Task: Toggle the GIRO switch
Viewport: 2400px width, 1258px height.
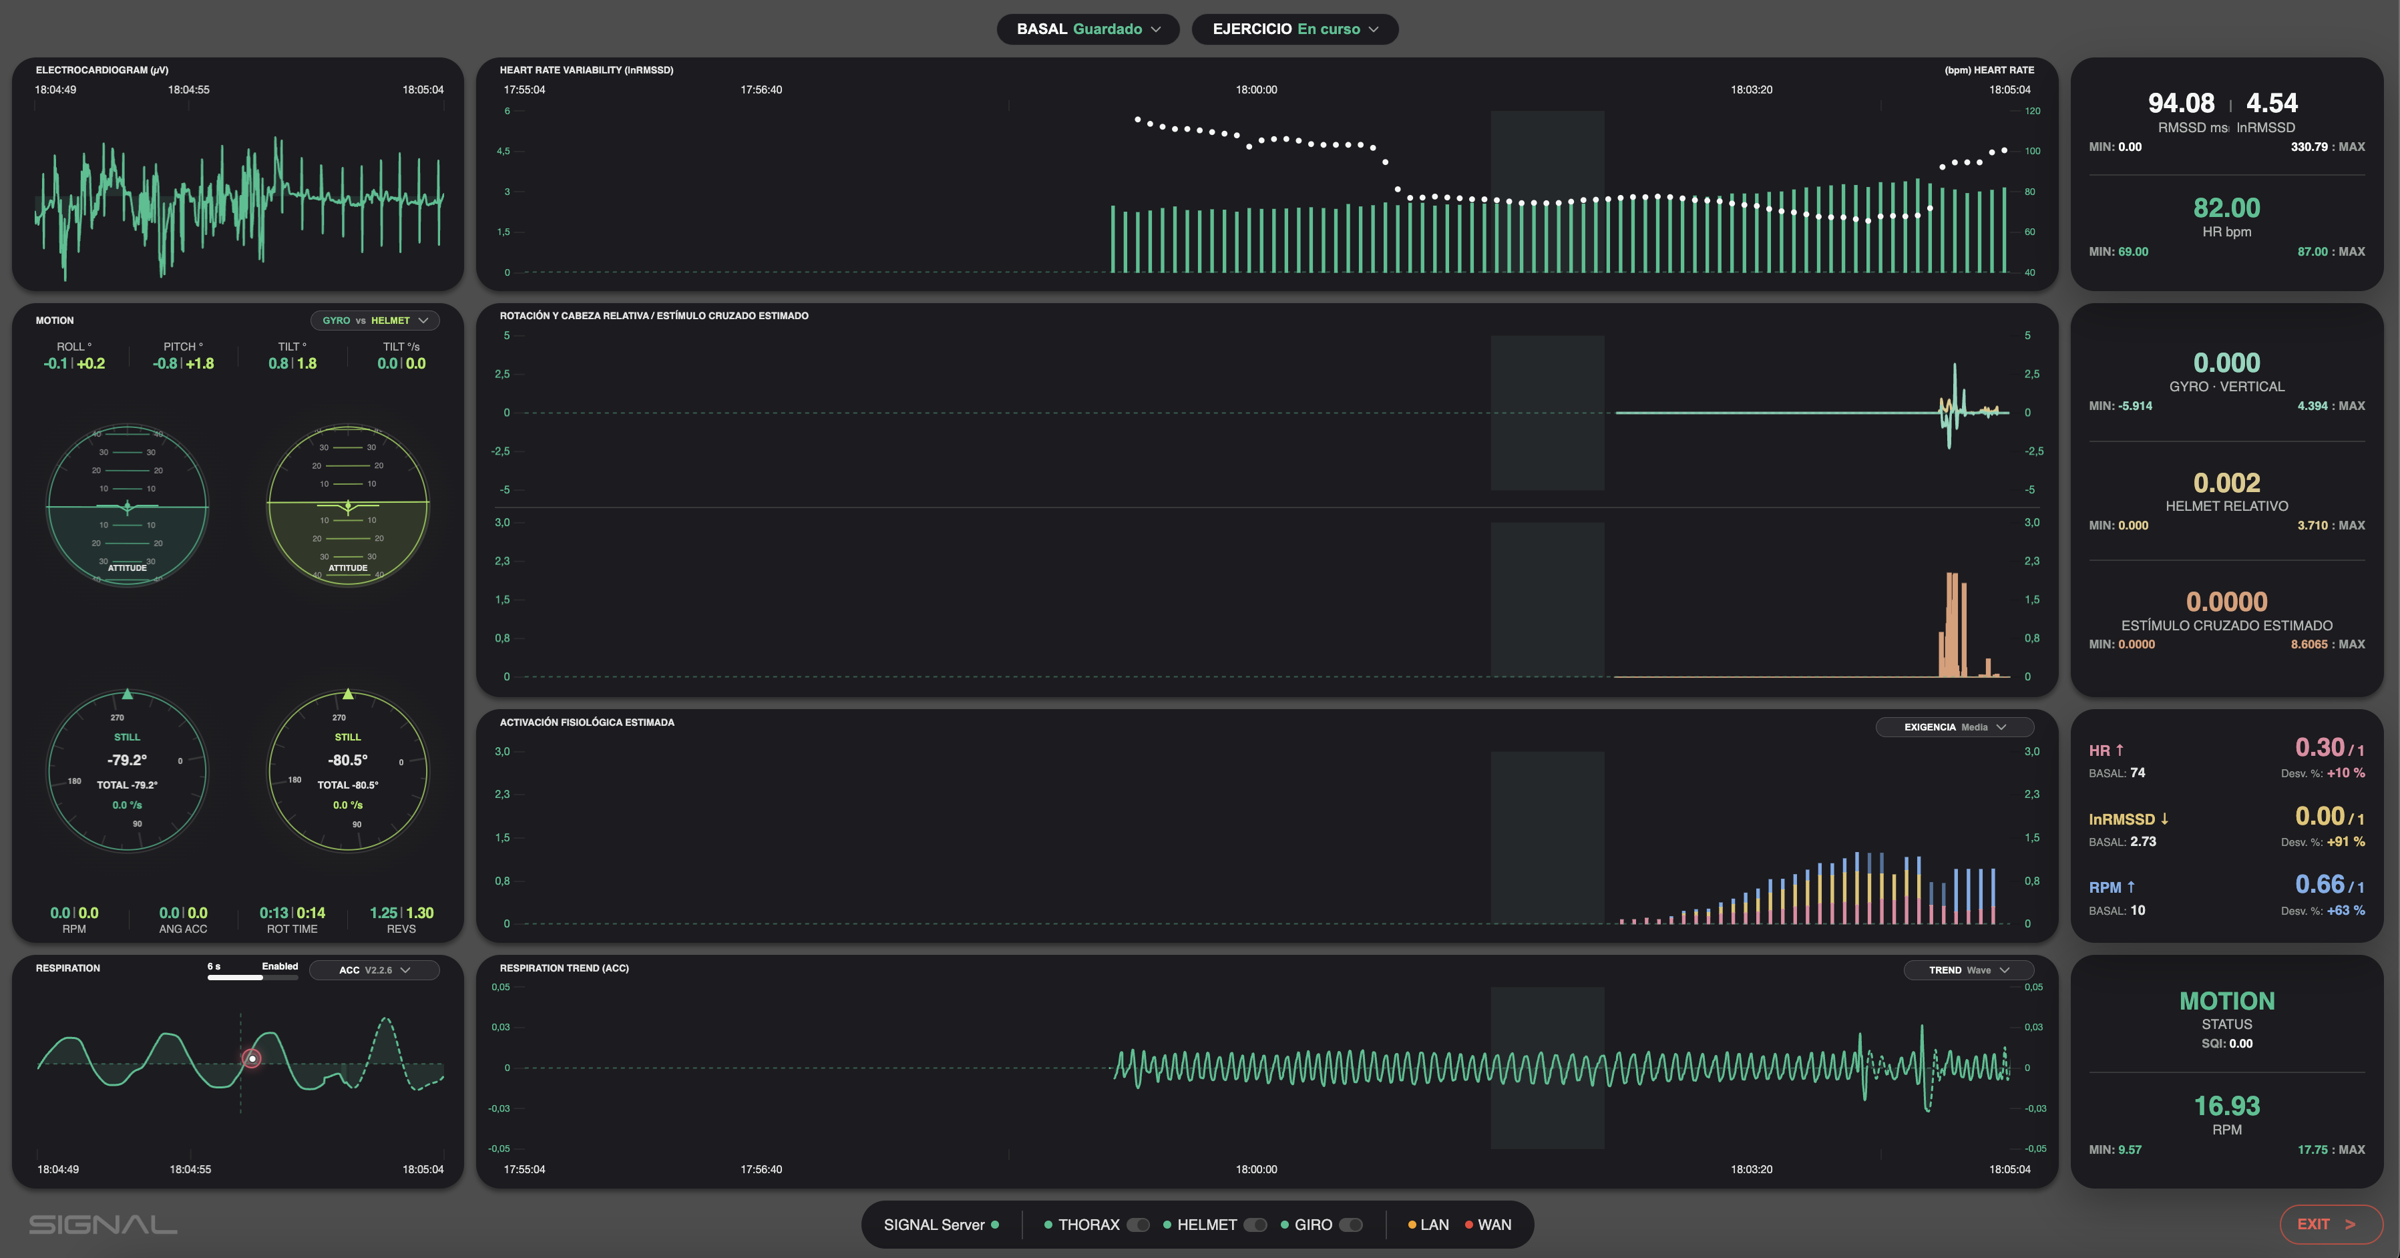Action: pos(1350,1225)
